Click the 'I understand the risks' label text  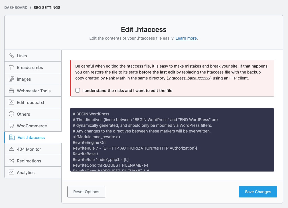[127, 91]
